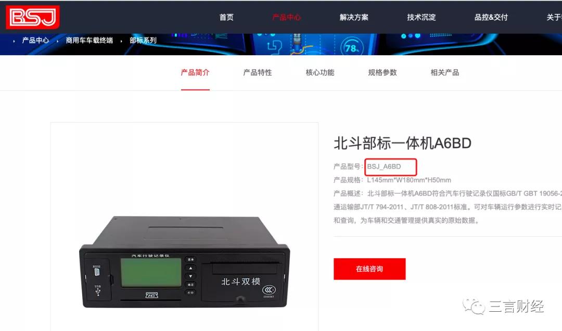Viewport: 562px width, 331px height.
Task: Switch to the 产品简介 tab
Action: pos(195,72)
